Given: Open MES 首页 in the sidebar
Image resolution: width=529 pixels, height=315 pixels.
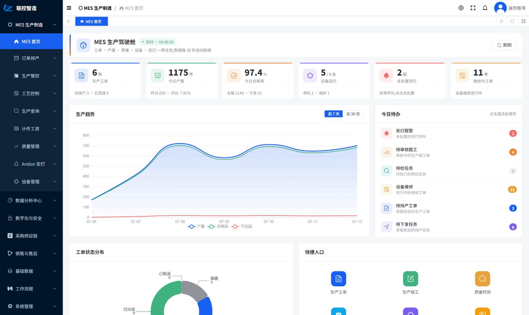Looking at the screenshot, I should (x=31, y=42).
